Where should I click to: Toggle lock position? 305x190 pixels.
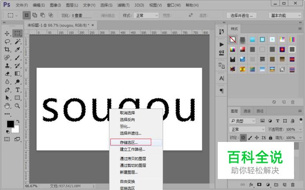tap(257, 138)
